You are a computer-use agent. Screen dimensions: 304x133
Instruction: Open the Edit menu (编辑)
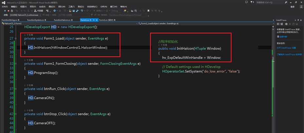[14, 7]
